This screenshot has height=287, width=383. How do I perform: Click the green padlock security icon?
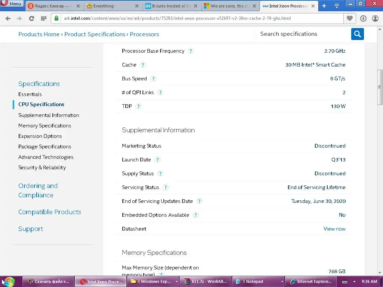click(56, 18)
